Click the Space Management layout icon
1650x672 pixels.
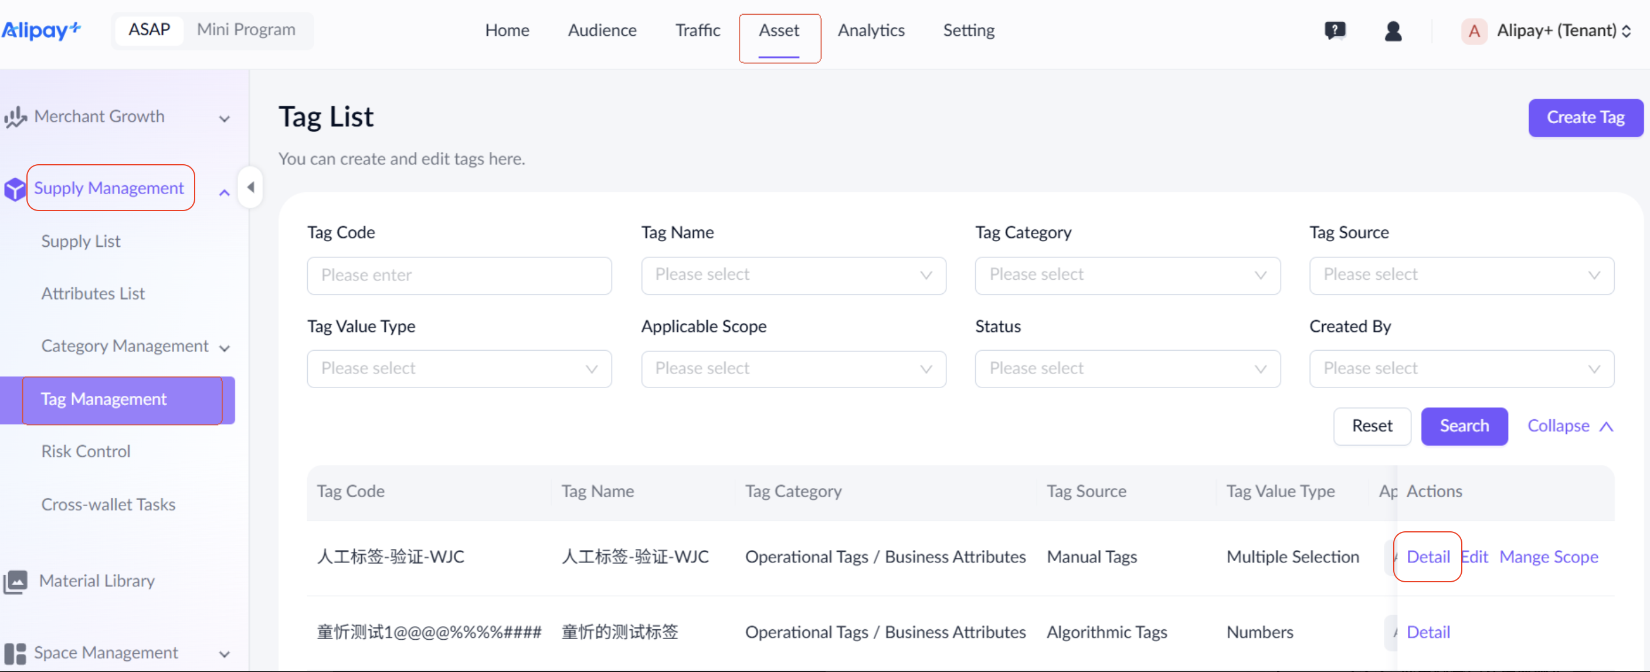point(15,653)
